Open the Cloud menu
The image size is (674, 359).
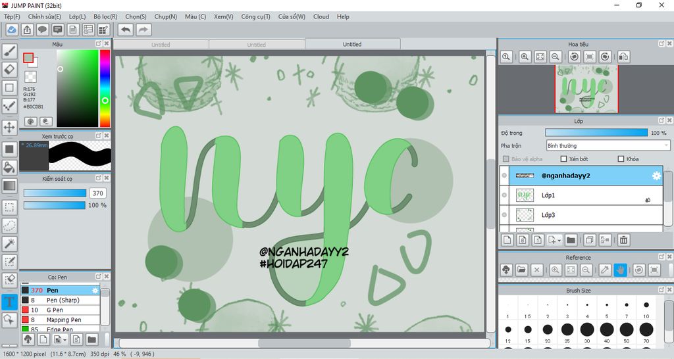tap(321, 16)
